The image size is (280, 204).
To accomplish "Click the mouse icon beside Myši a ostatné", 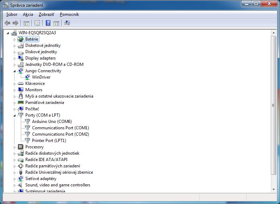I will click(21, 96).
